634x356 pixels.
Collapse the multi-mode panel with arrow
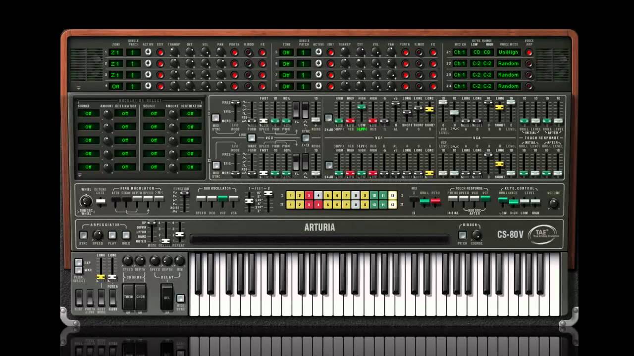click(78, 88)
